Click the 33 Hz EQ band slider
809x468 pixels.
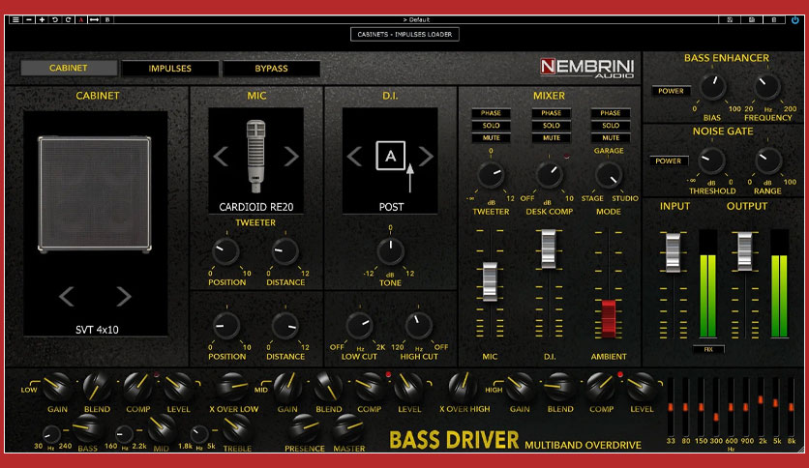tap(671, 407)
